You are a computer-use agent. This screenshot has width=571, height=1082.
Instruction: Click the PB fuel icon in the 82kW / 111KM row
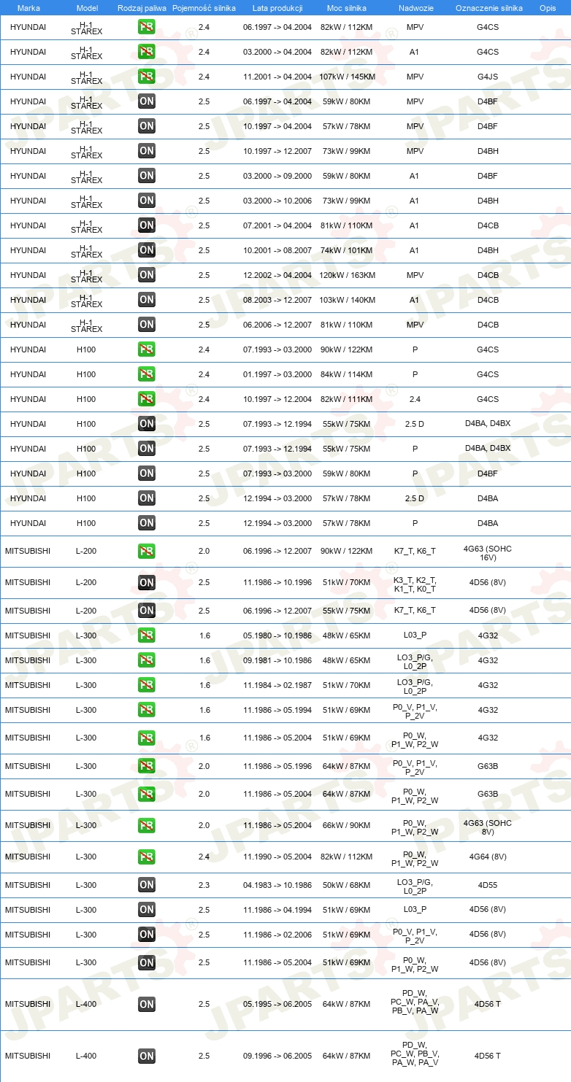pos(147,399)
